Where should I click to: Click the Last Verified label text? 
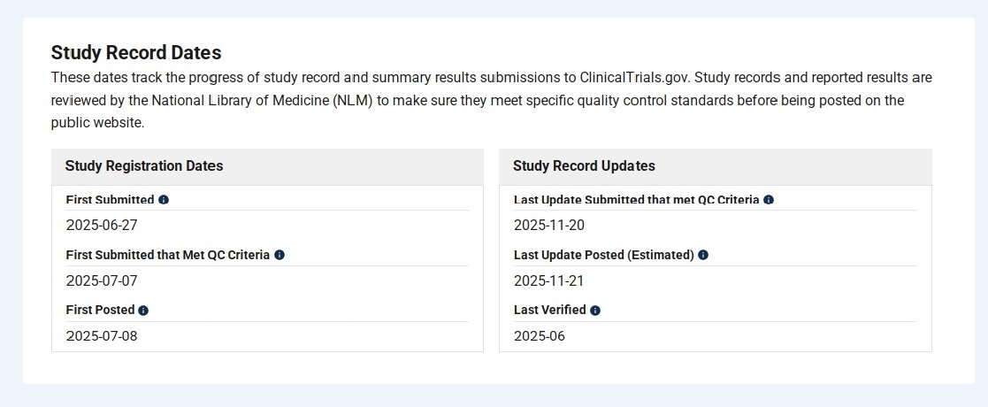549,311
